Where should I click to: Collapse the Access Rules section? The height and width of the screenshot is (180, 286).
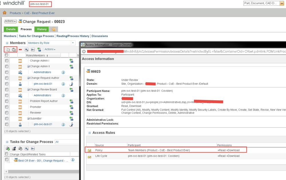click(90, 133)
